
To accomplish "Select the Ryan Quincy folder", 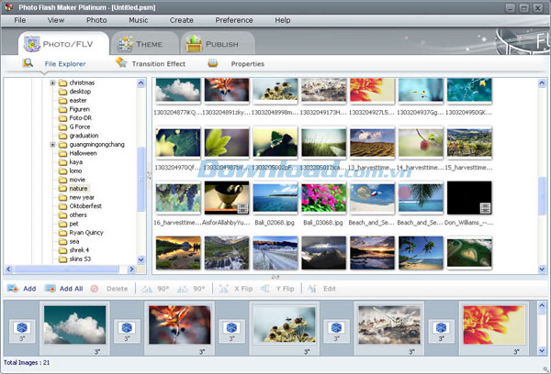I will (81, 233).
